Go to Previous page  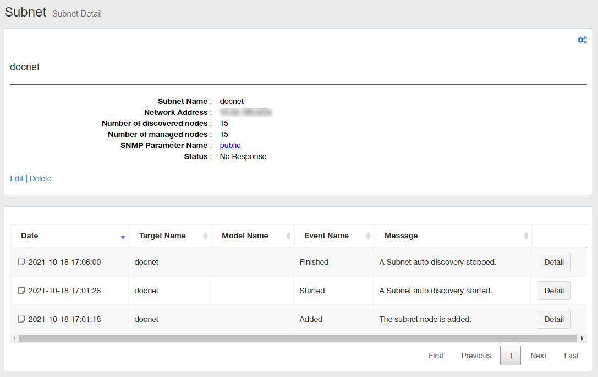pyautogui.click(x=476, y=356)
